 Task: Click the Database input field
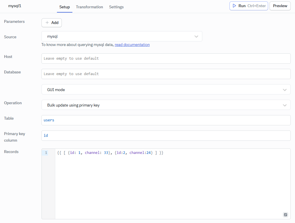[x=166, y=74]
